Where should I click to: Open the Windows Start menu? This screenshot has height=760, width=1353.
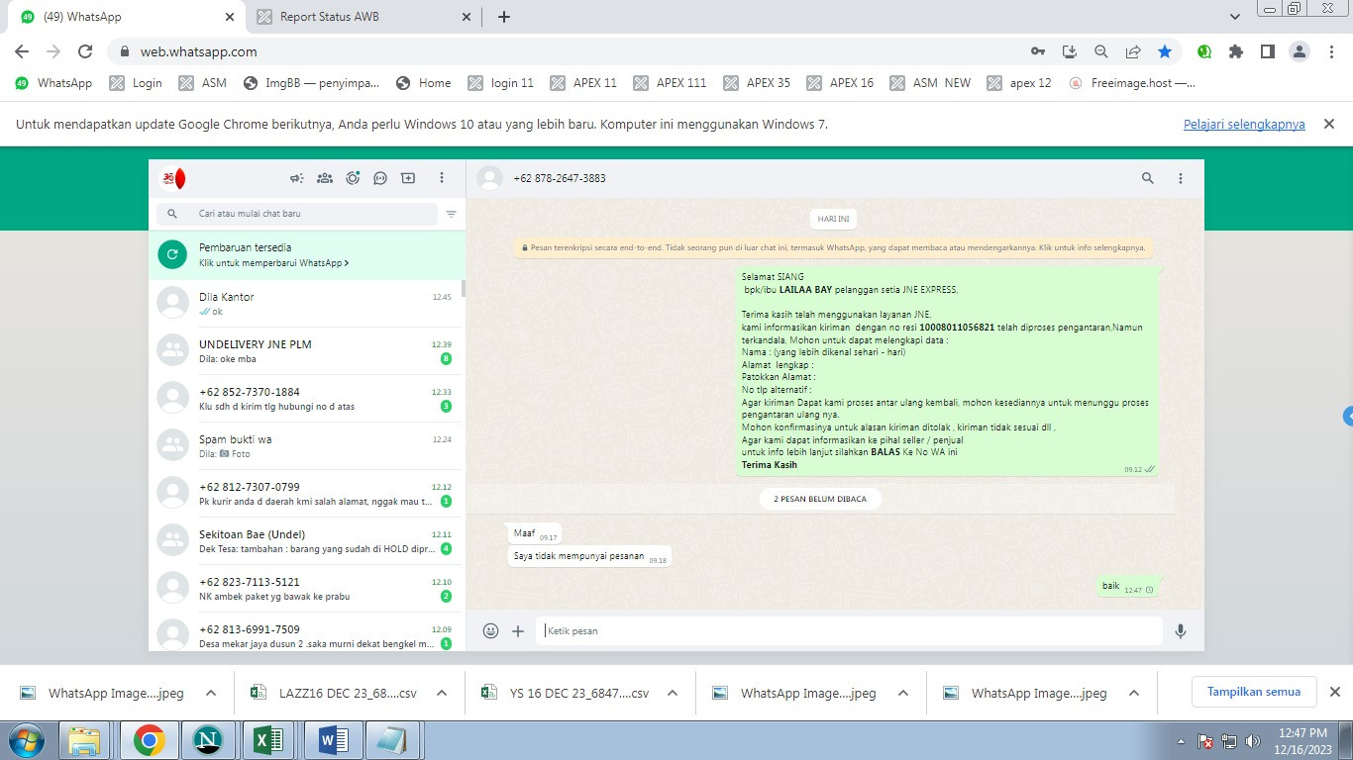click(x=25, y=740)
